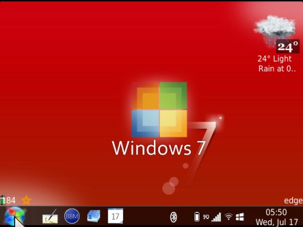Click the Wi-Fi signal icon
The image size is (303, 227).
tap(228, 217)
